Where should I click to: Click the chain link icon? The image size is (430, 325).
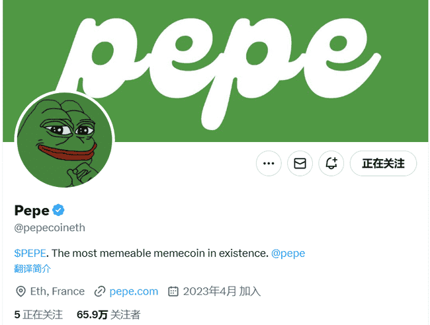(101, 291)
